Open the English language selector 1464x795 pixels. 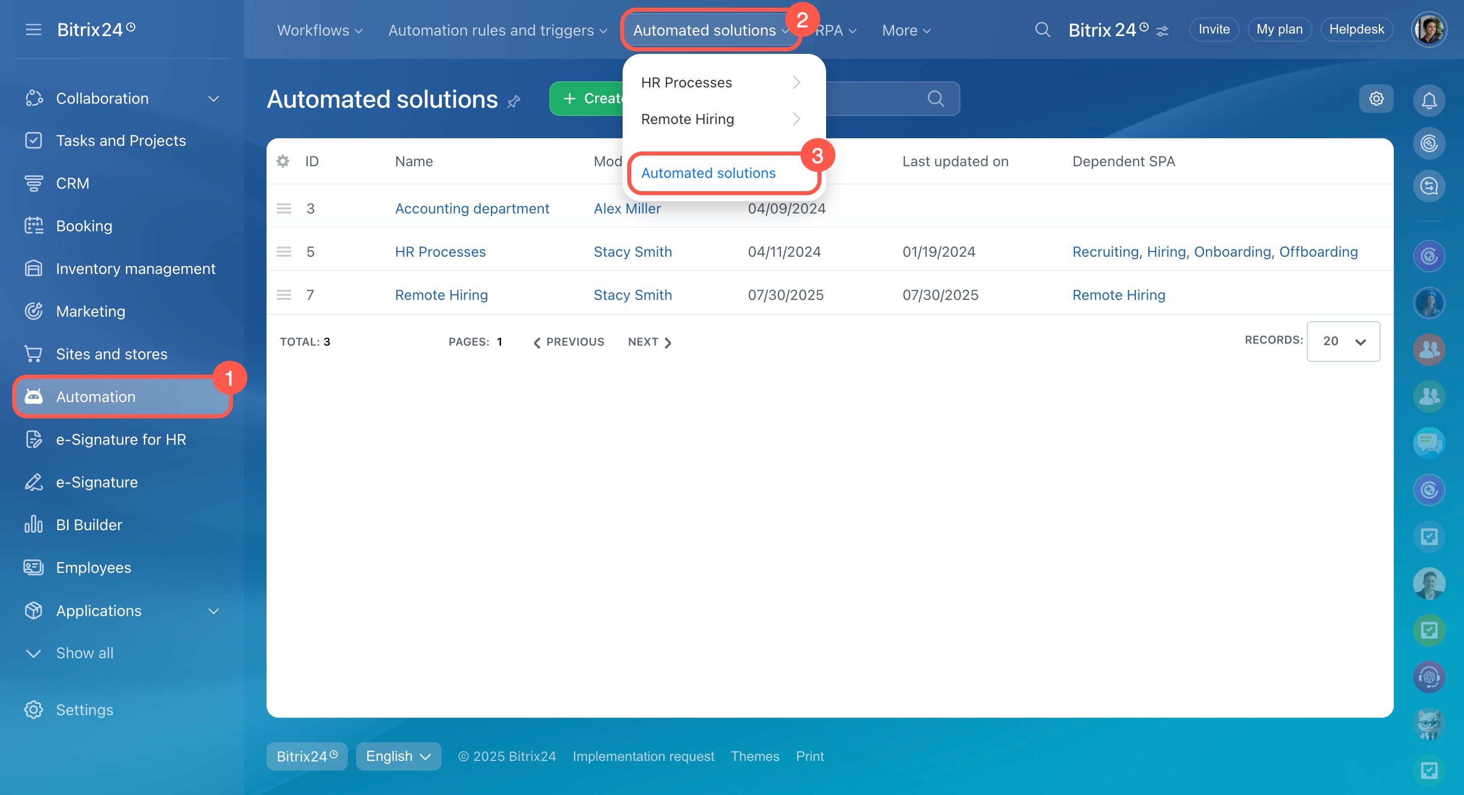pyautogui.click(x=398, y=756)
